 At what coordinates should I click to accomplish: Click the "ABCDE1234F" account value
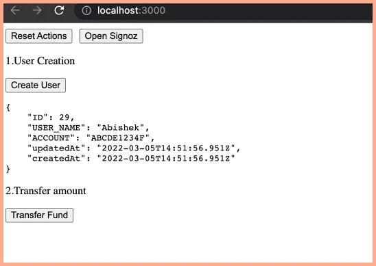(118, 138)
